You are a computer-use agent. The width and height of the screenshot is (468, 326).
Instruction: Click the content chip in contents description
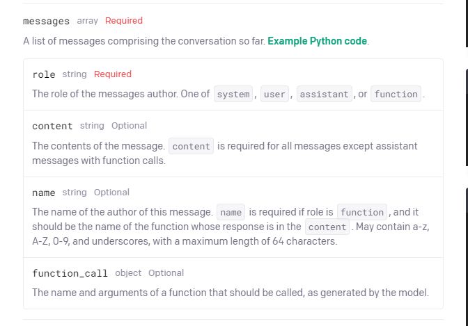click(191, 147)
